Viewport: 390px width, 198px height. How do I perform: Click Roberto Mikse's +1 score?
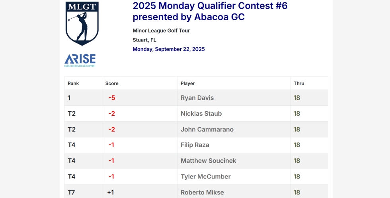point(111,192)
